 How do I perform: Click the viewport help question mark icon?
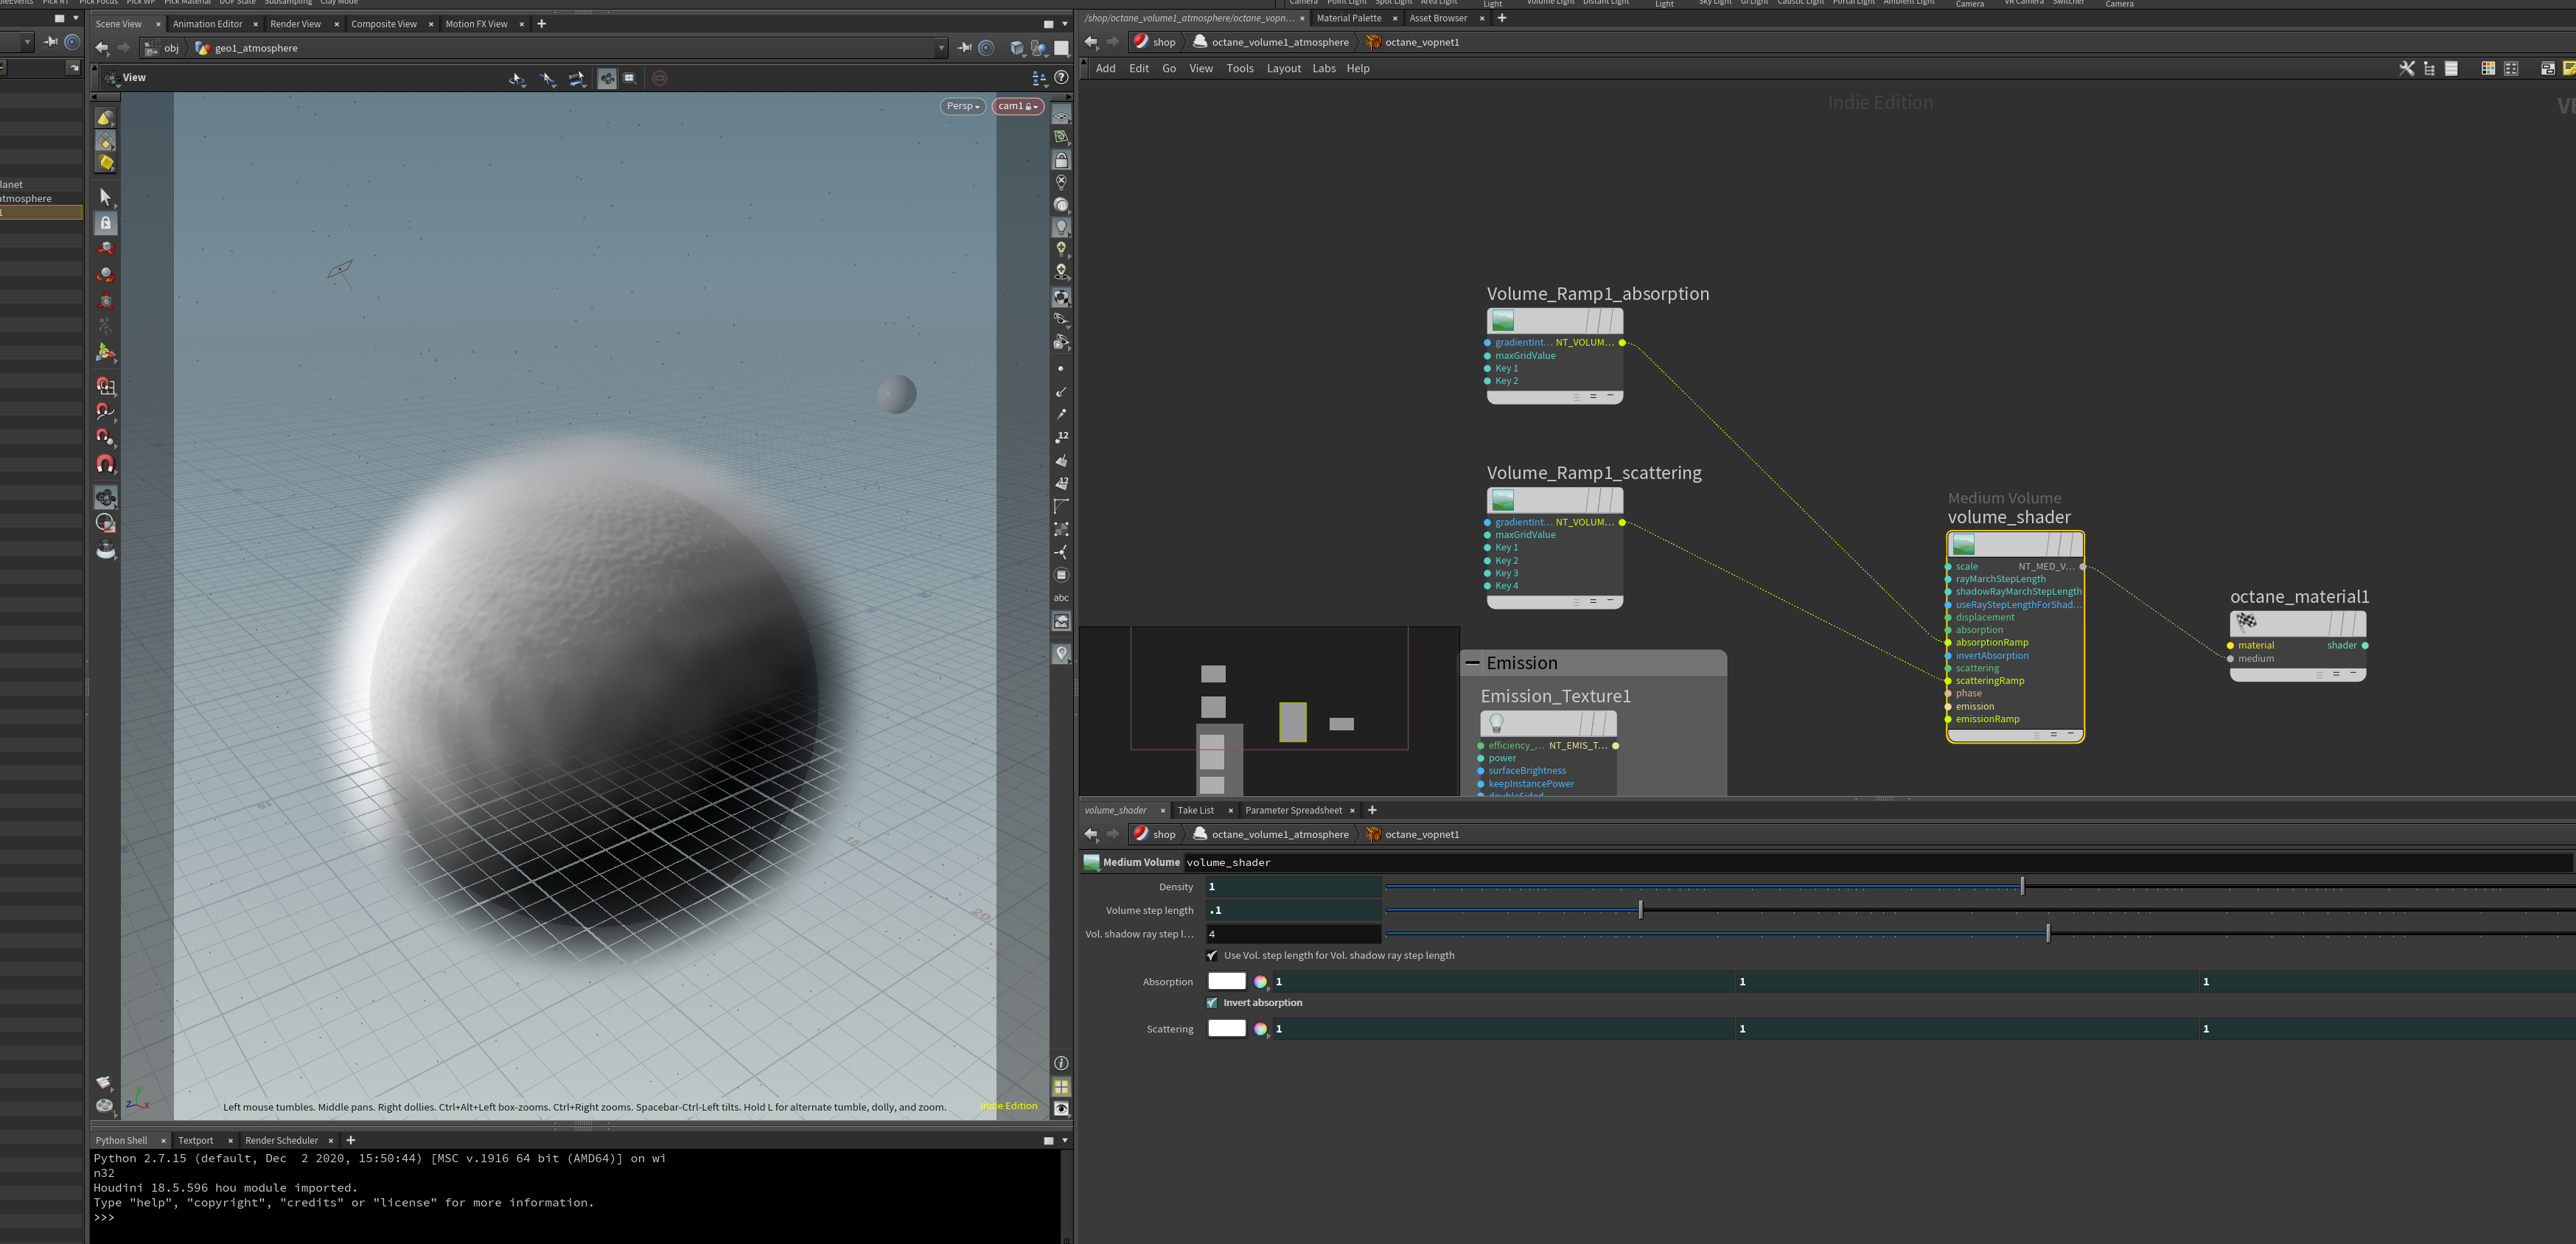pos(1061,77)
